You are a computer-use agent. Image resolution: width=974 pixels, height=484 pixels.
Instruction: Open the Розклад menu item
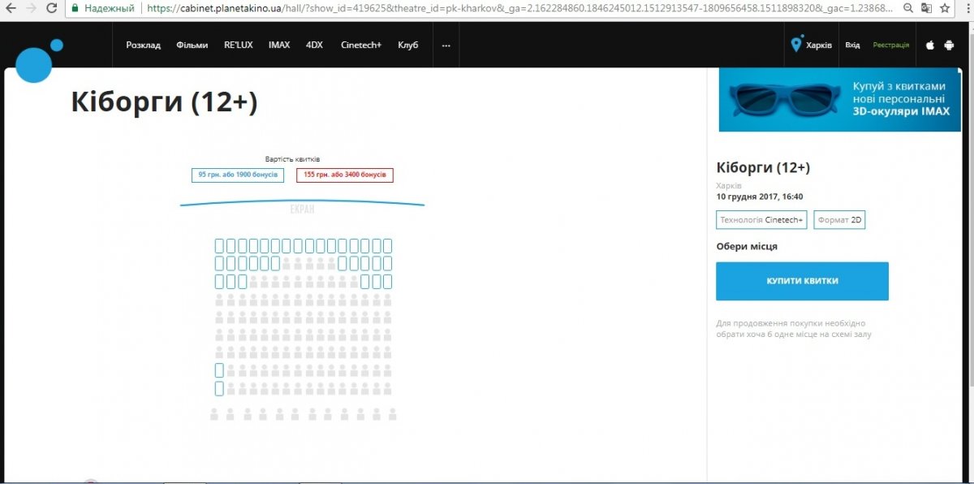point(143,45)
